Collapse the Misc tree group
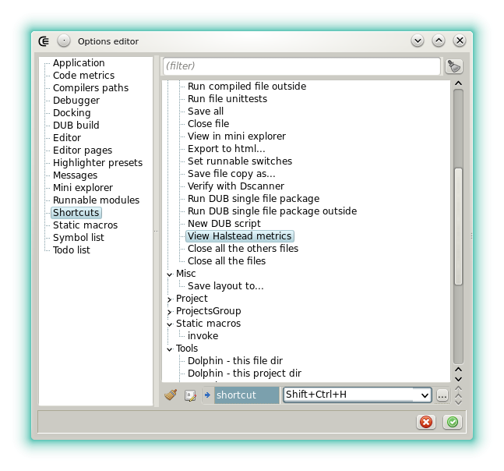 [x=170, y=274]
